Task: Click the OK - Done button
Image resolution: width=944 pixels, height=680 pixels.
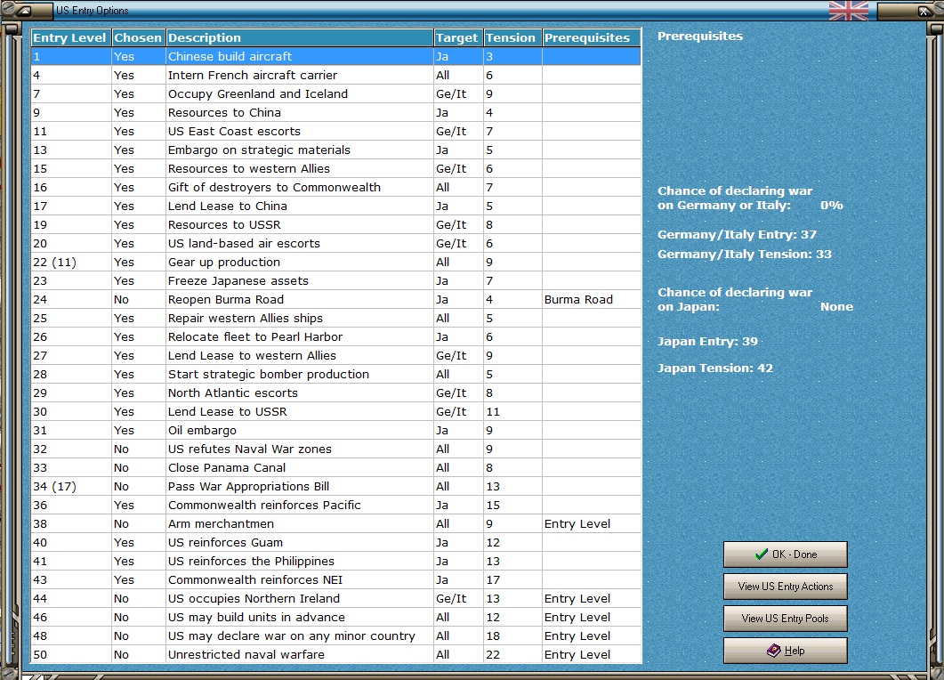Action: click(x=785, y=555)
